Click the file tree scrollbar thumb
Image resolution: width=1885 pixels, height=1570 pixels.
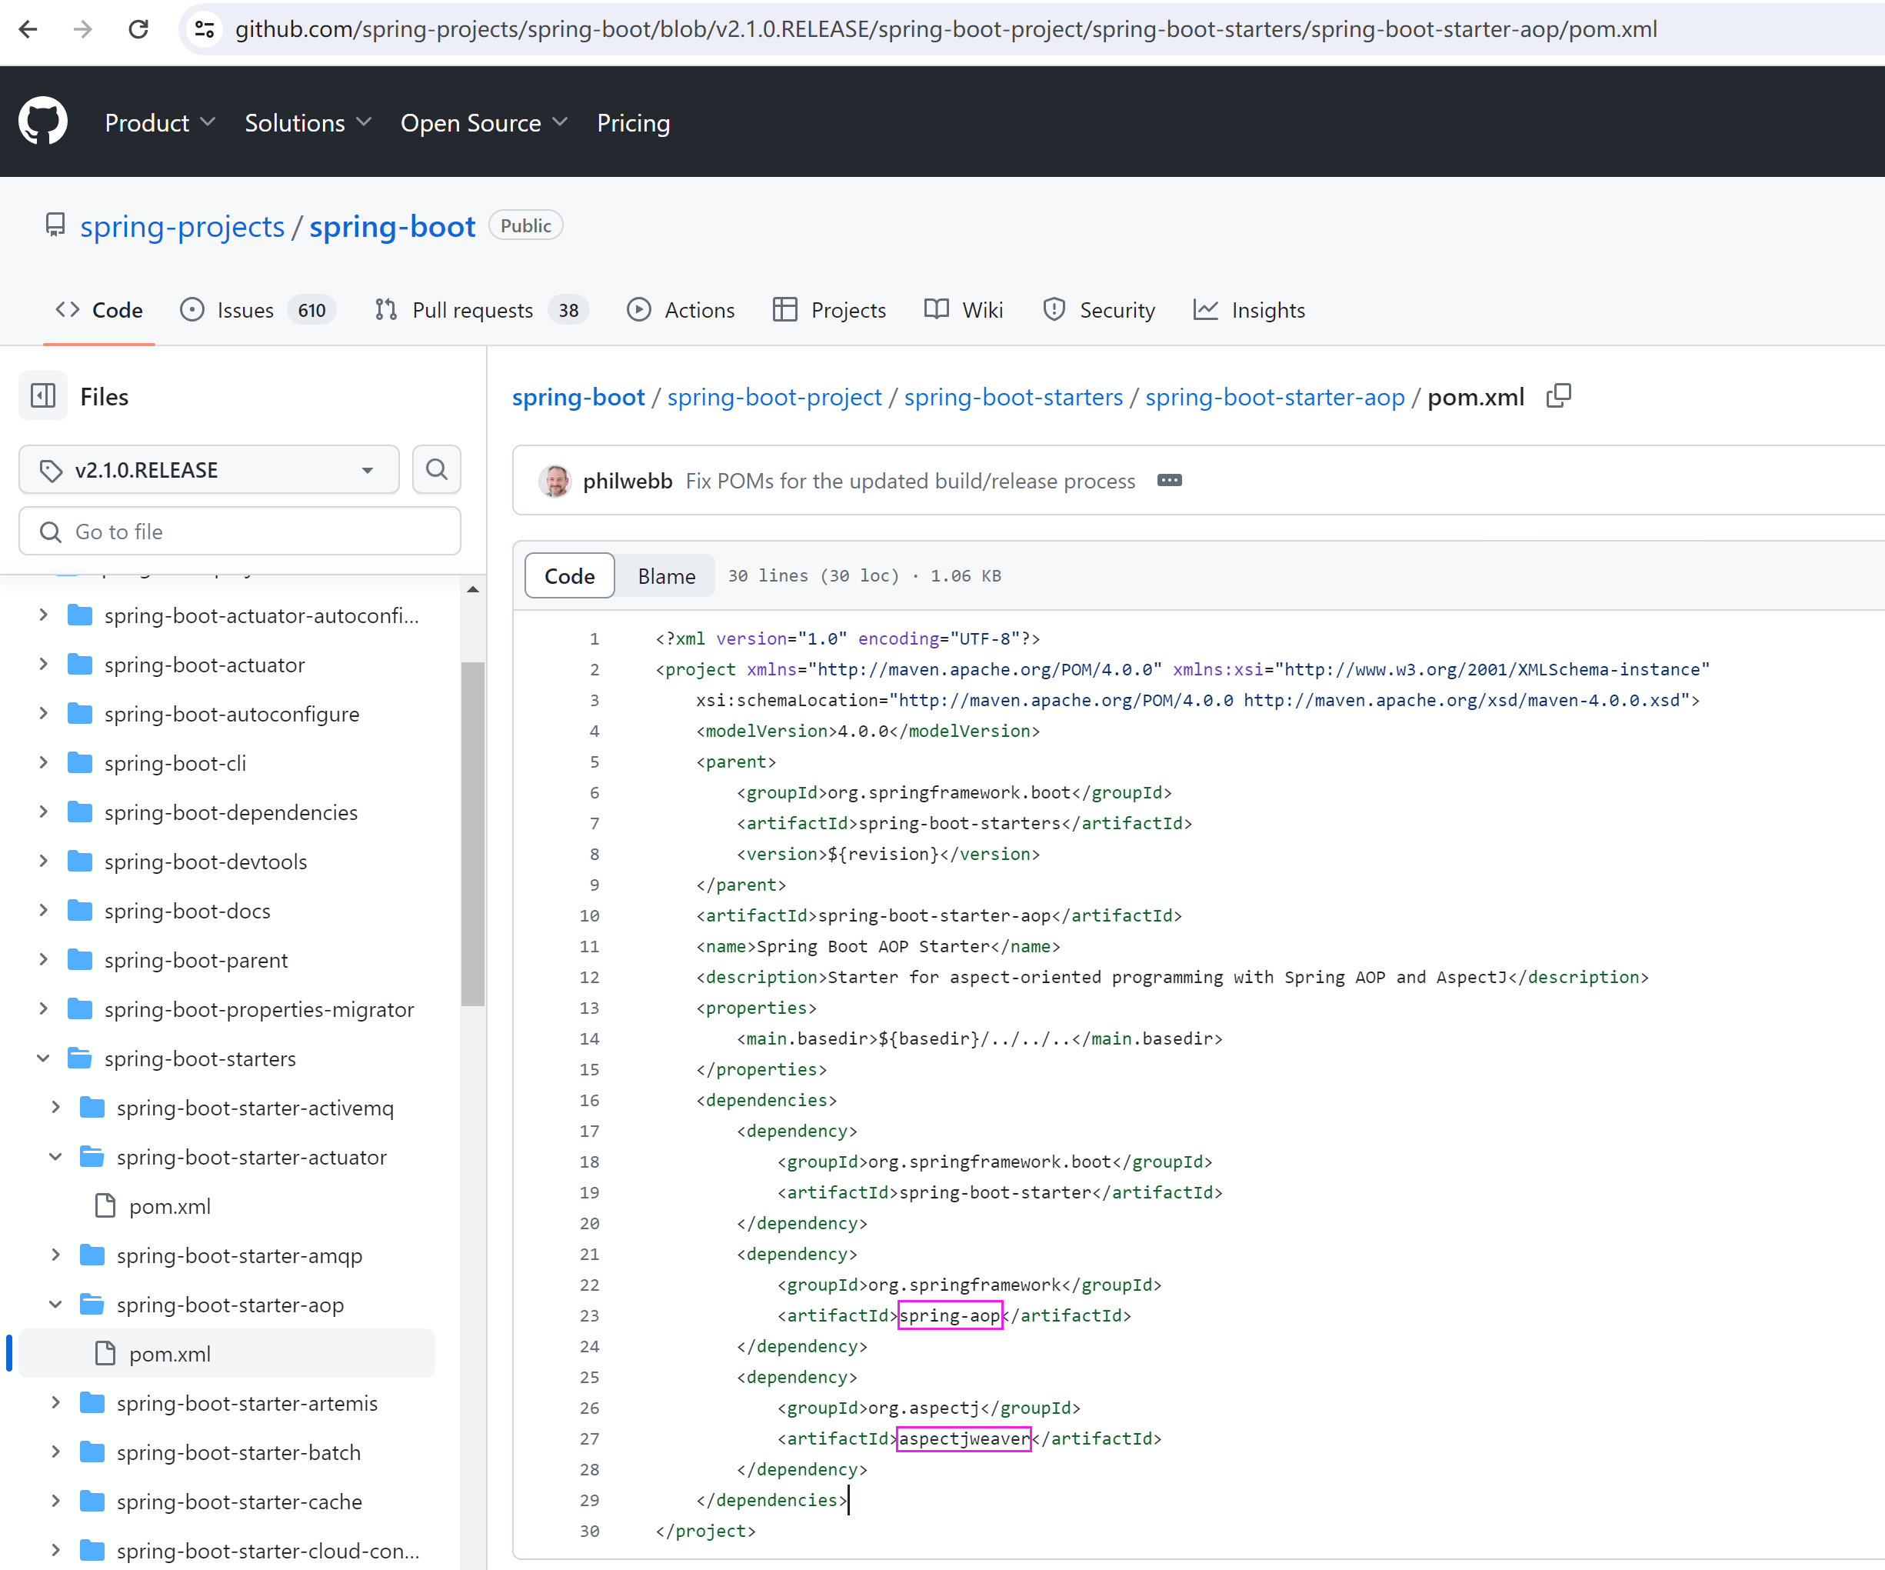[x=473, y=834]
